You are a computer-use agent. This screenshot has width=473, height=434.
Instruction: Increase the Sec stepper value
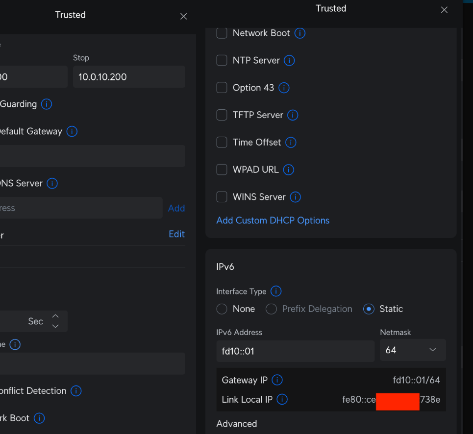55,316
